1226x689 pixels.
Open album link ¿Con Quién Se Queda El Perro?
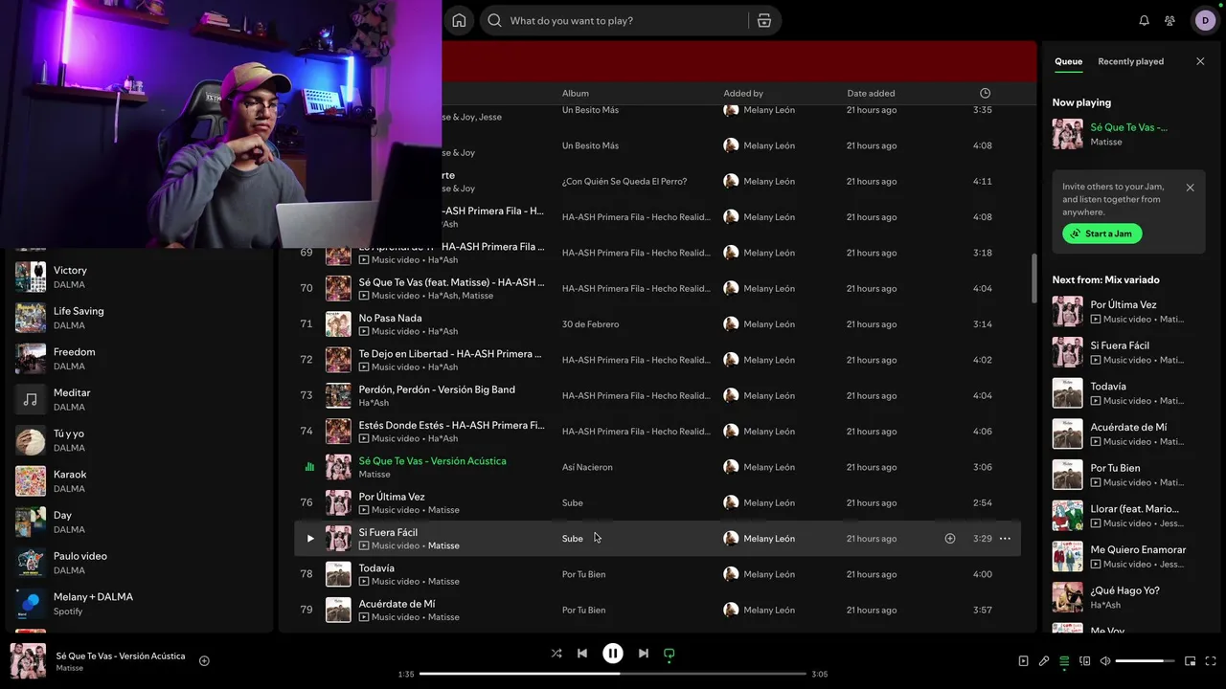624,182
